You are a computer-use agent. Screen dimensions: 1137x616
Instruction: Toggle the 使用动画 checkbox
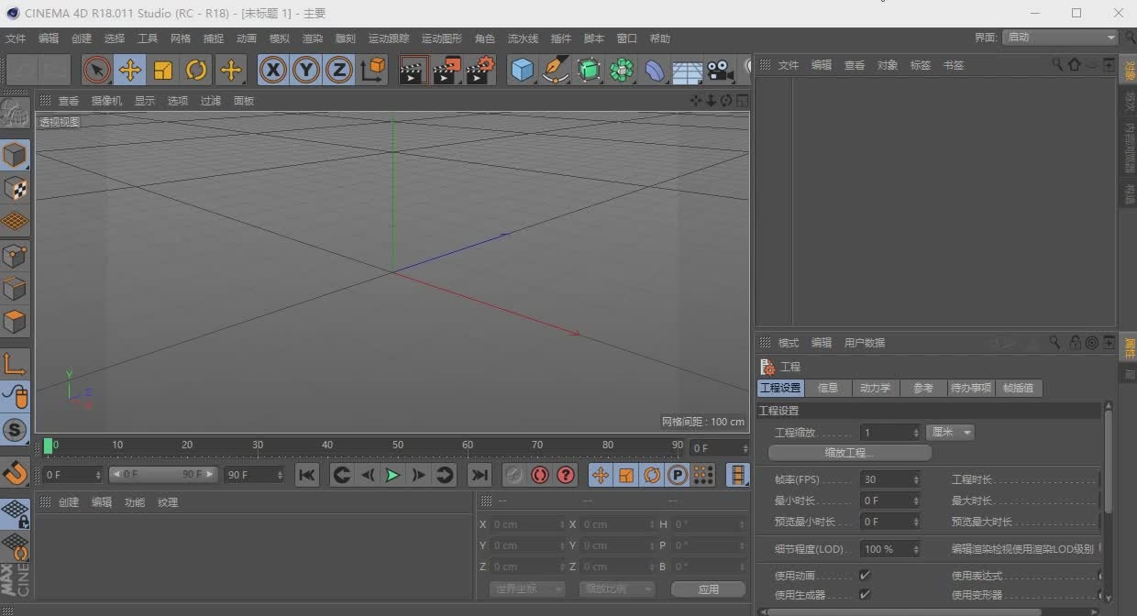click(x=864, y=576)
